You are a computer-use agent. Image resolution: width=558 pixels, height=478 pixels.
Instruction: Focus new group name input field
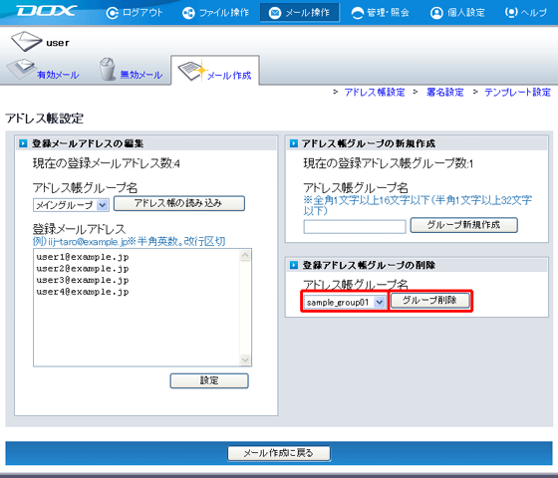click(355, 227)
